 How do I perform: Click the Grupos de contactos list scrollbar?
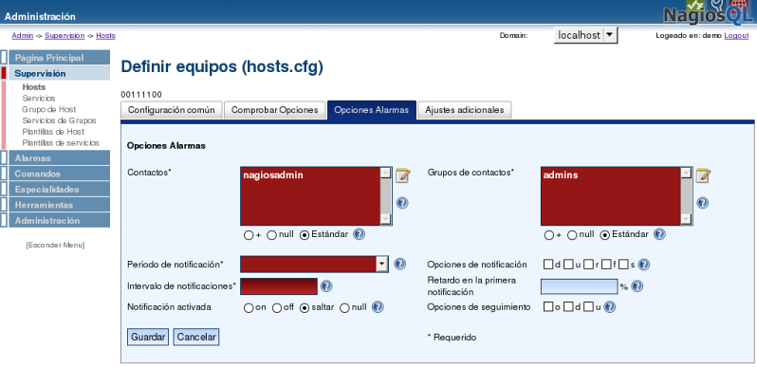(x=686, y=196)
